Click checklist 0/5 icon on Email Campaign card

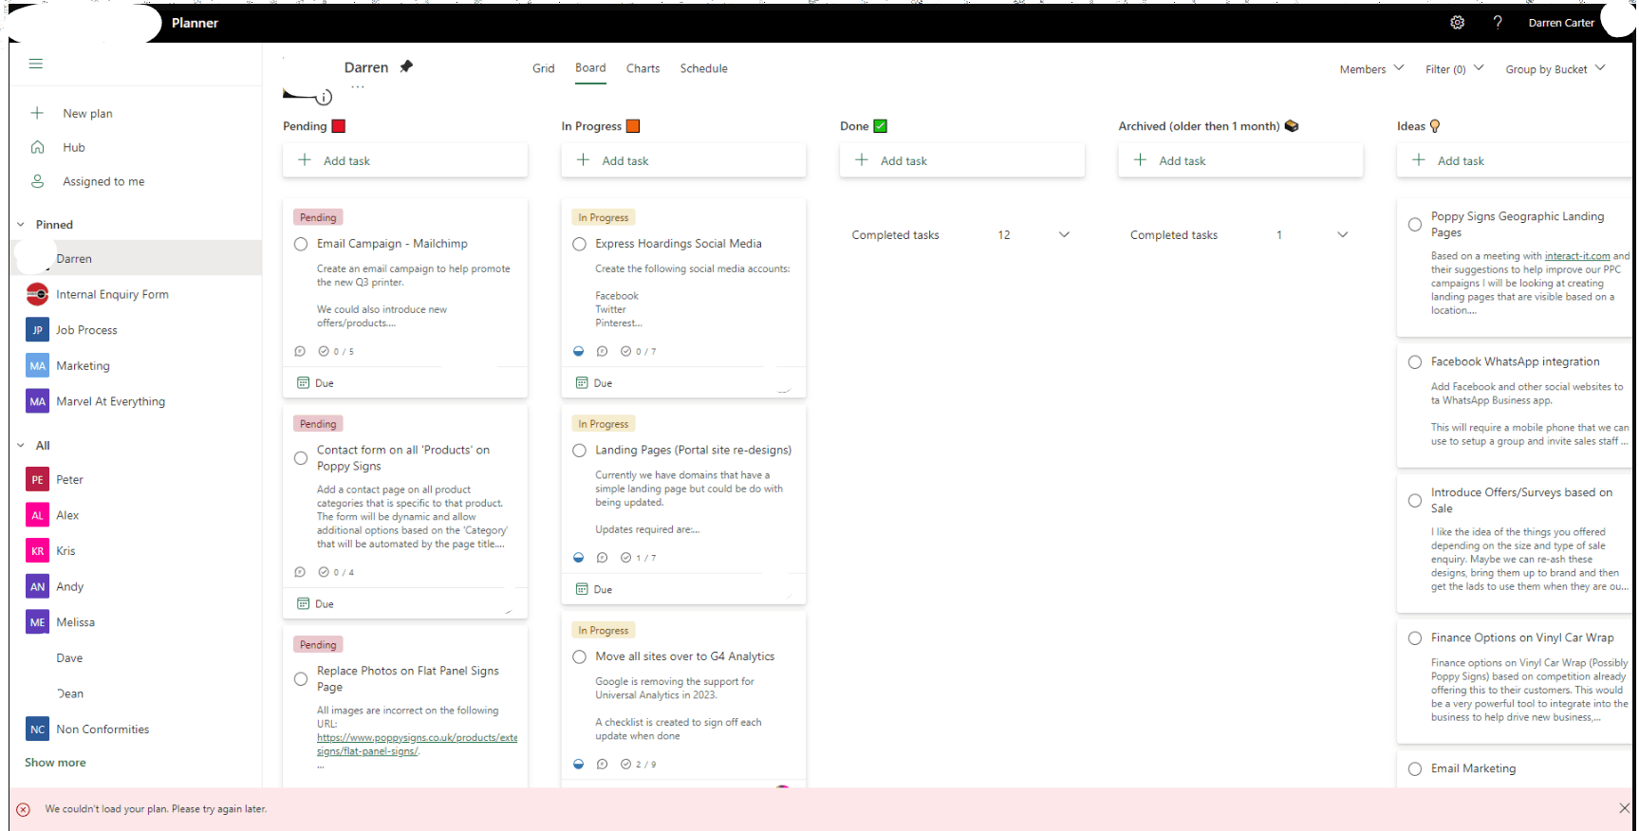[x=324, y=351]
